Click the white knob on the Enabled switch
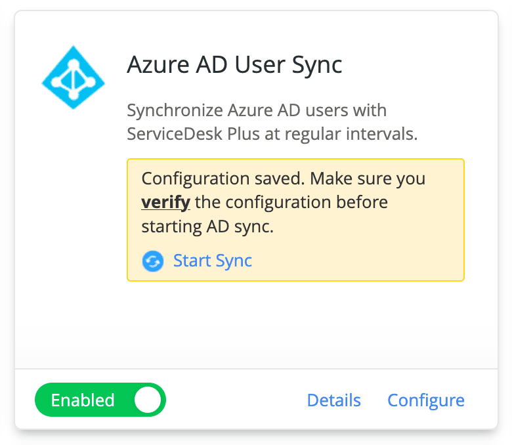512x445 pixels. click(148, 400)
